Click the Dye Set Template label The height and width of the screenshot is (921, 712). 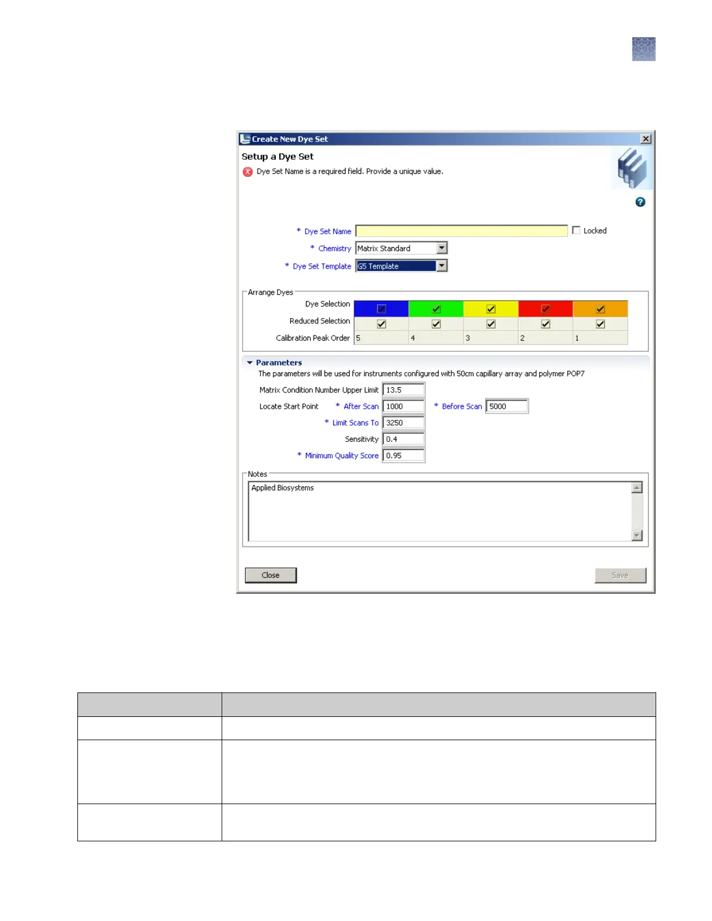pyautogui.click(x=322, y=266)
